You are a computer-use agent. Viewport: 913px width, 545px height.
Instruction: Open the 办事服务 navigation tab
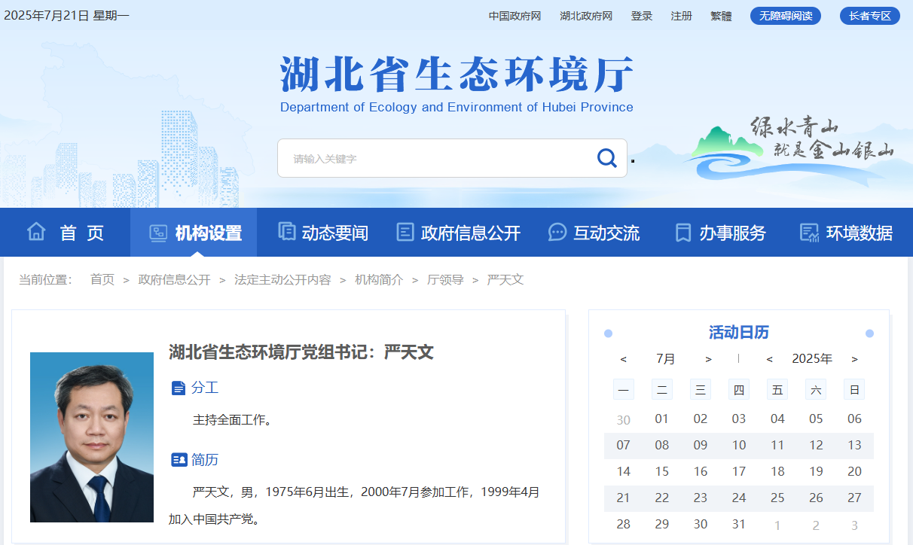tap(720, 233)
